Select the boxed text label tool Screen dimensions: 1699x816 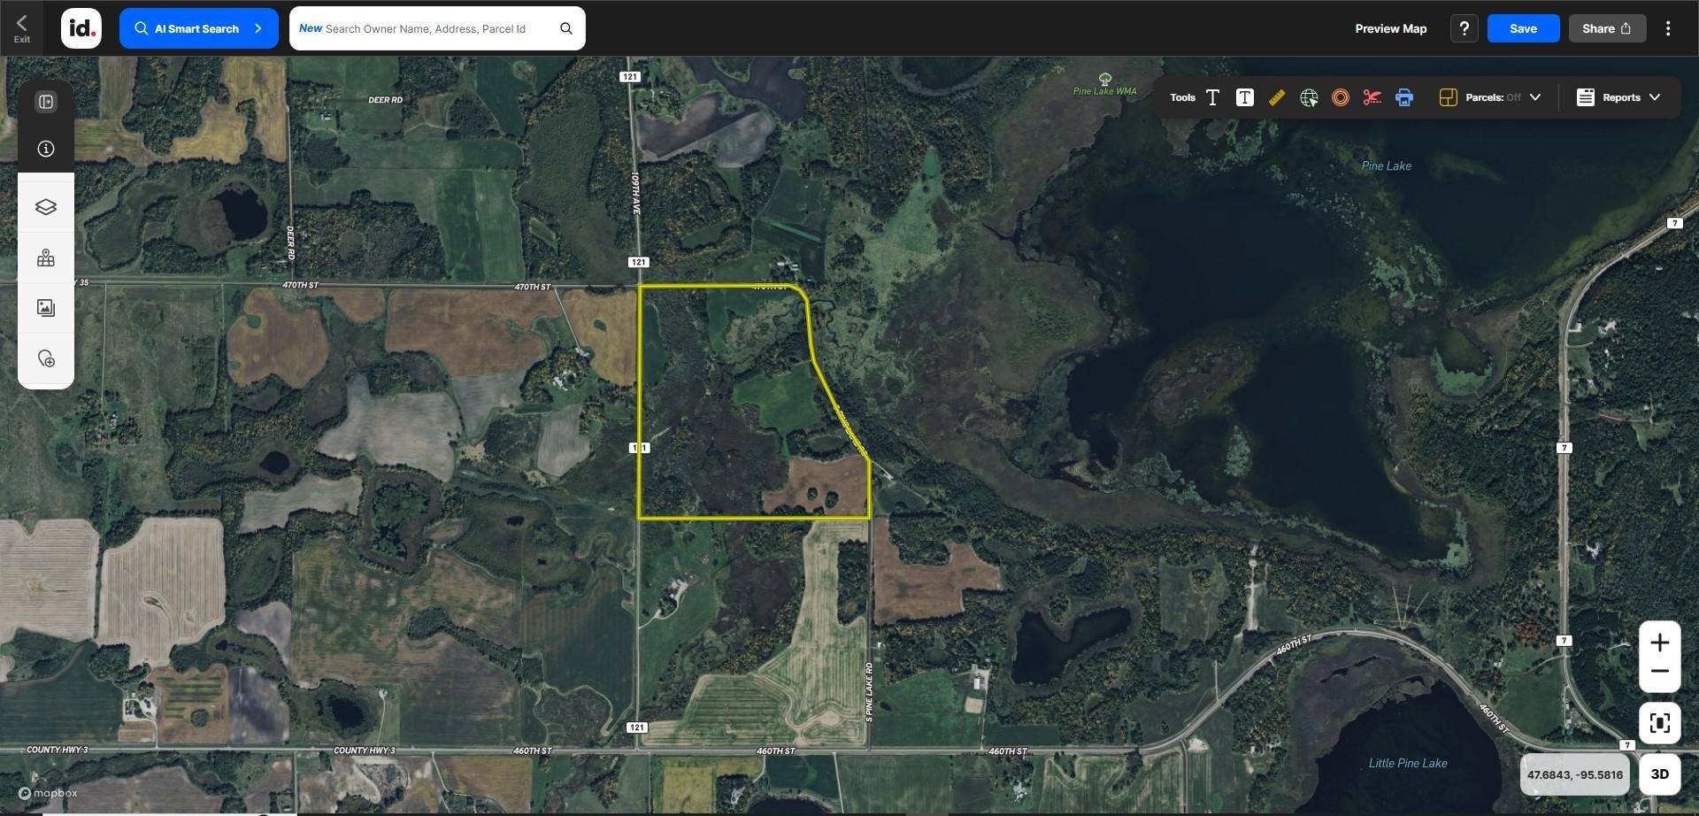(1244, 97)
